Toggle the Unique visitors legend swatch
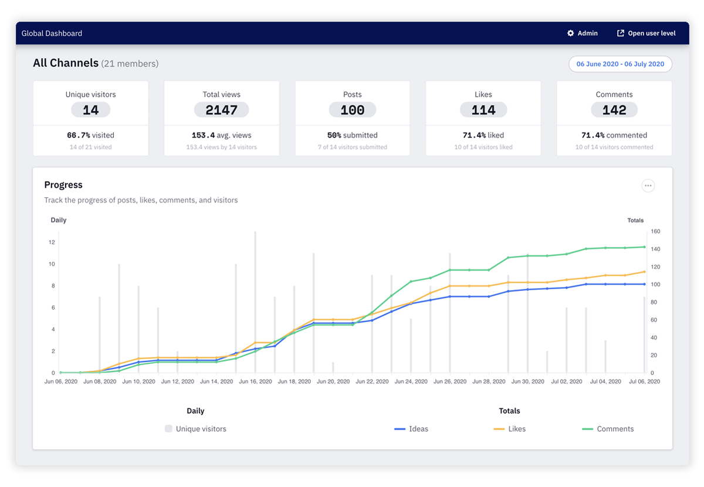This screenshot has width=704, height=487. 168,429
